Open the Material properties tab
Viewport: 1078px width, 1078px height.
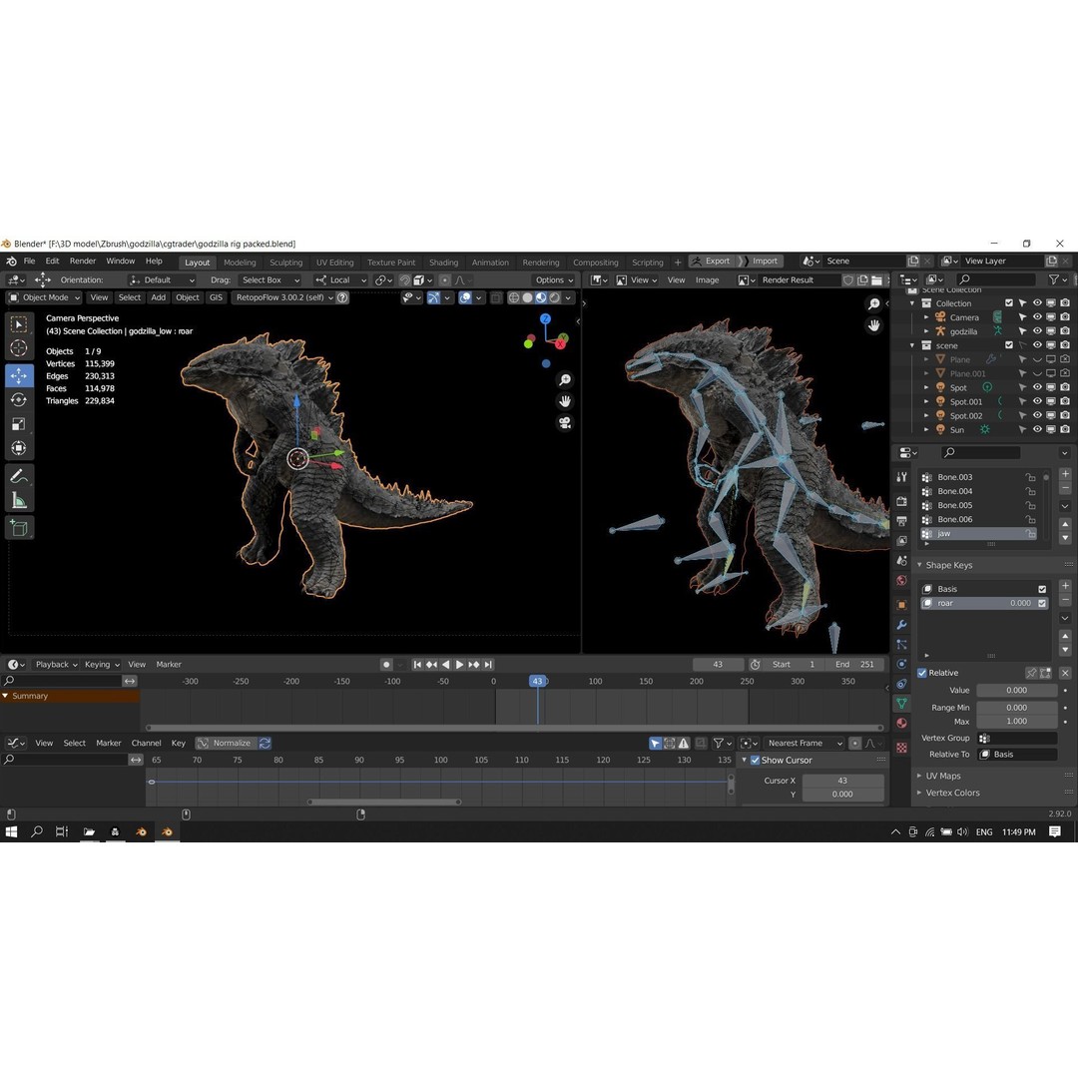[901, 724]
